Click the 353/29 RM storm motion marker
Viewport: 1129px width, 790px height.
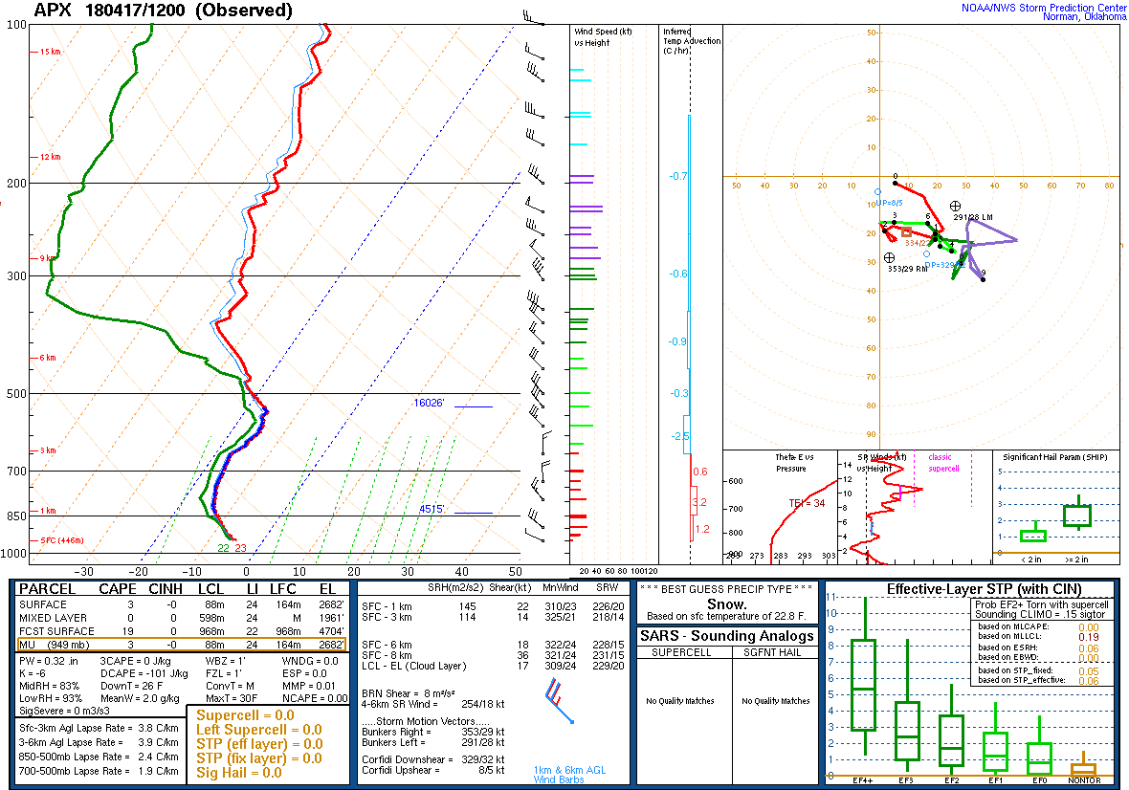(x=889, y=257)
